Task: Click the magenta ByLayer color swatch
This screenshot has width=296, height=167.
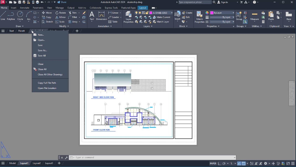Action: (212, 13)
